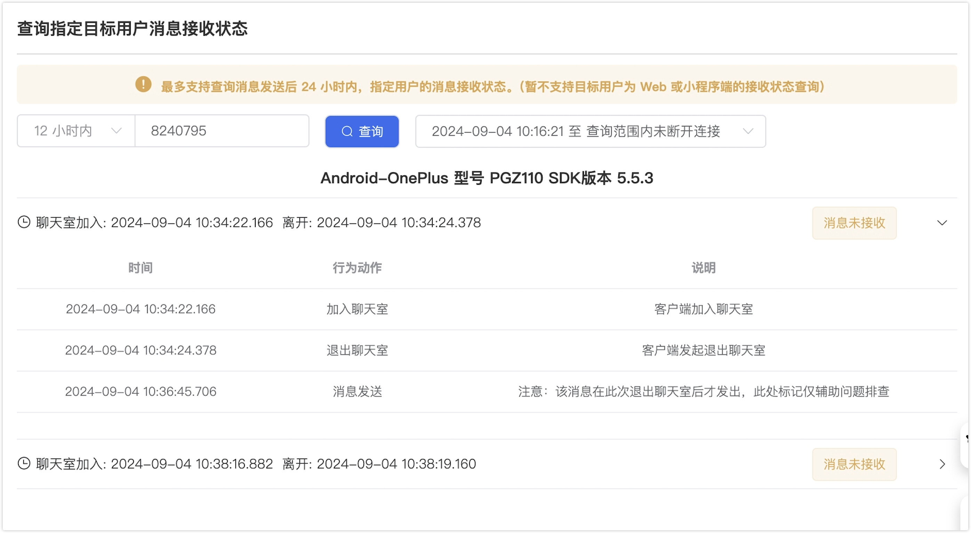This screenshot has width=971, height=533.
Task: Click the 行为动作 column header
Action: 357,268
